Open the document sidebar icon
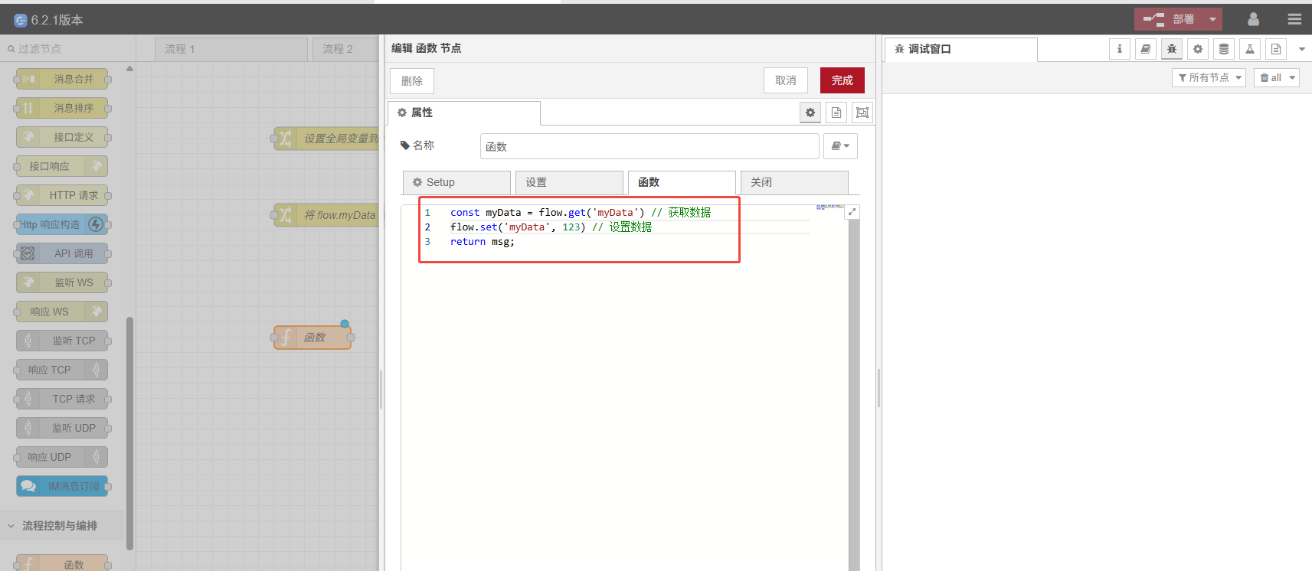 coord(1276,49)
